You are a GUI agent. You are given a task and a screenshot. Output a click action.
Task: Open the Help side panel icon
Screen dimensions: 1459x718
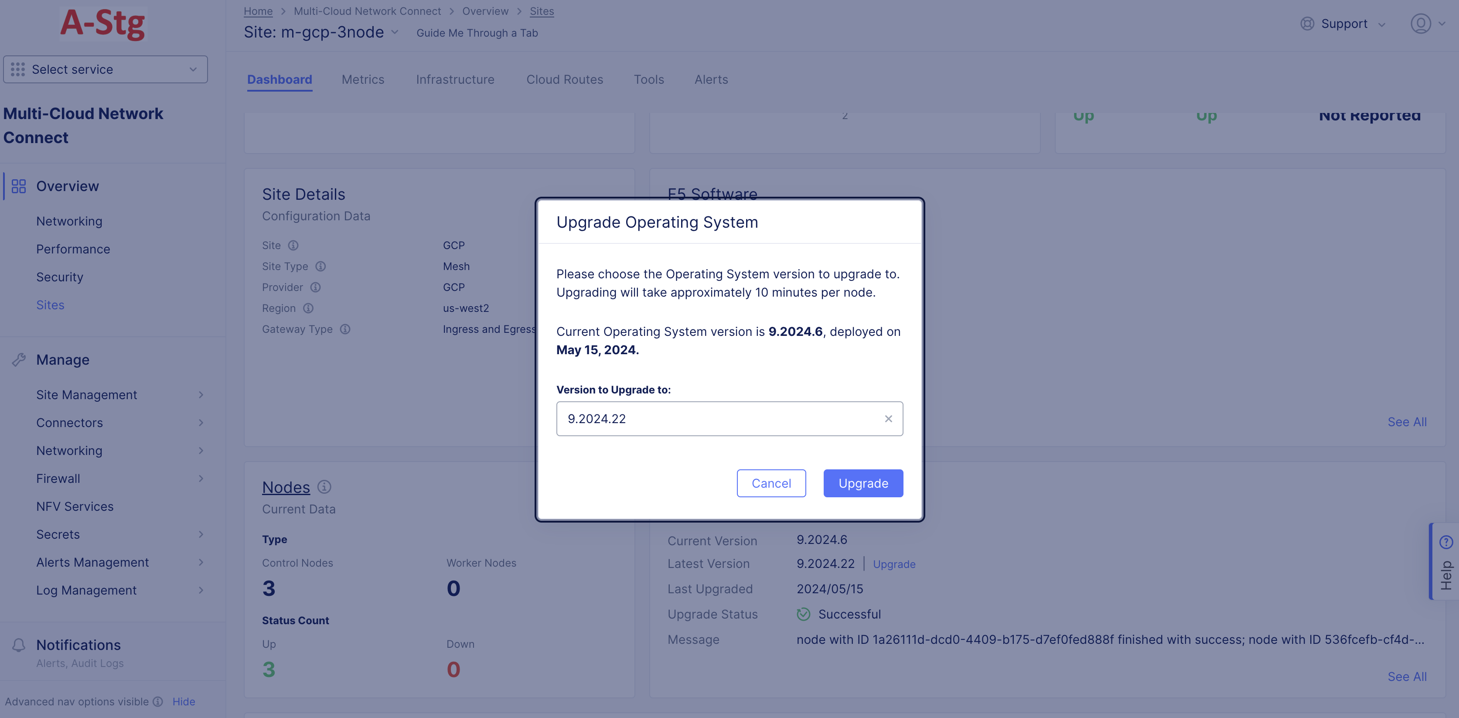tap(1445, 542)
